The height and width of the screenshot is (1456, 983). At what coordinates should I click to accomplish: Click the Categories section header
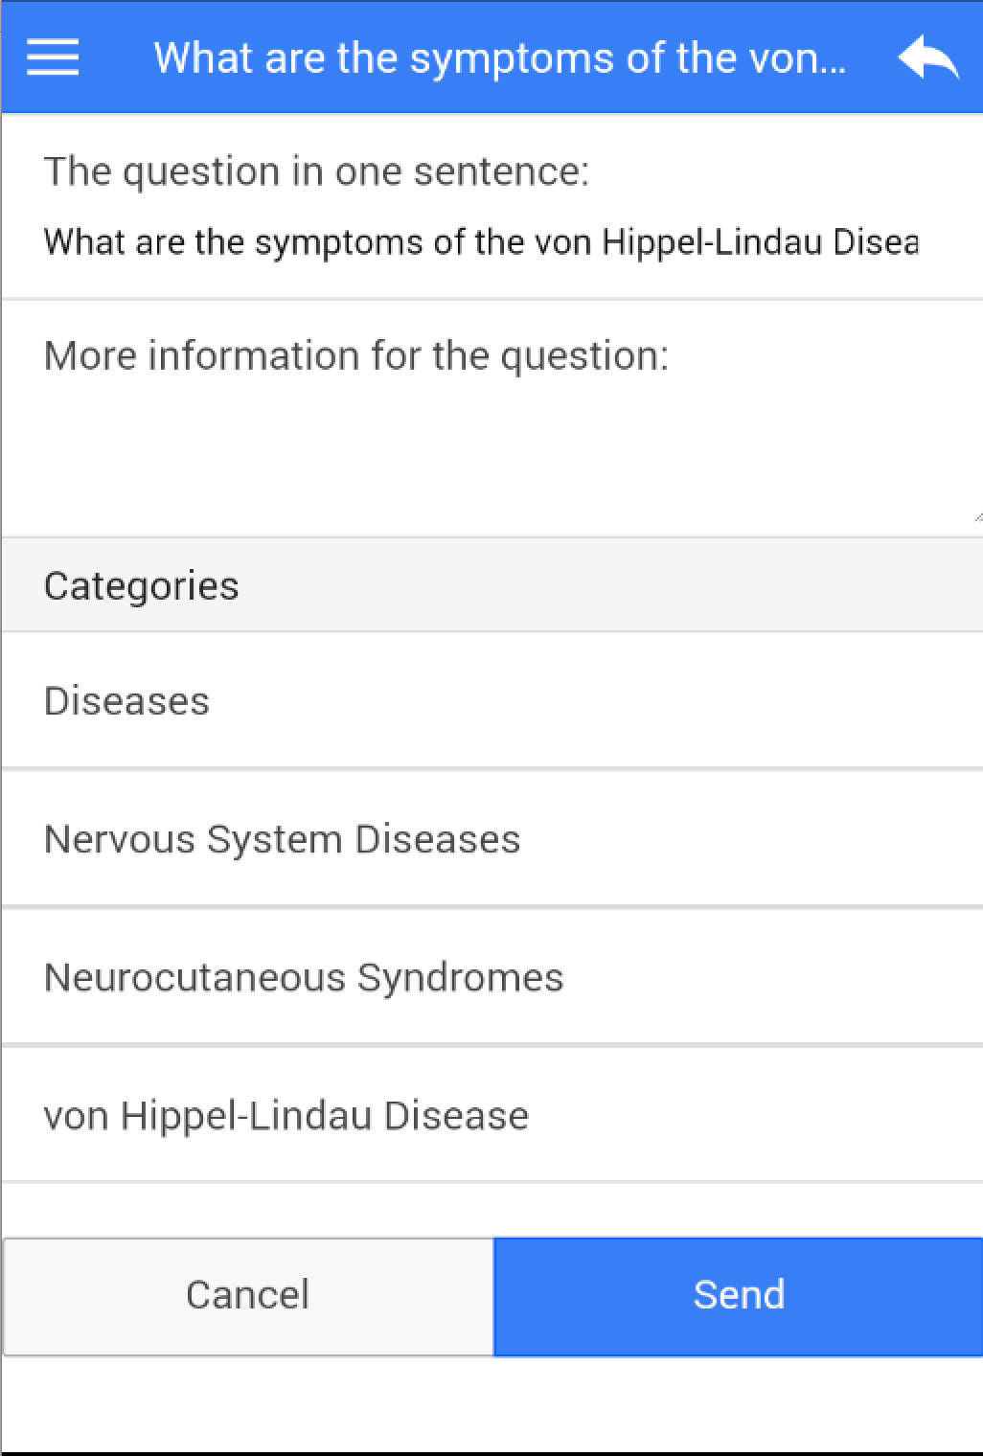point(142,585)
